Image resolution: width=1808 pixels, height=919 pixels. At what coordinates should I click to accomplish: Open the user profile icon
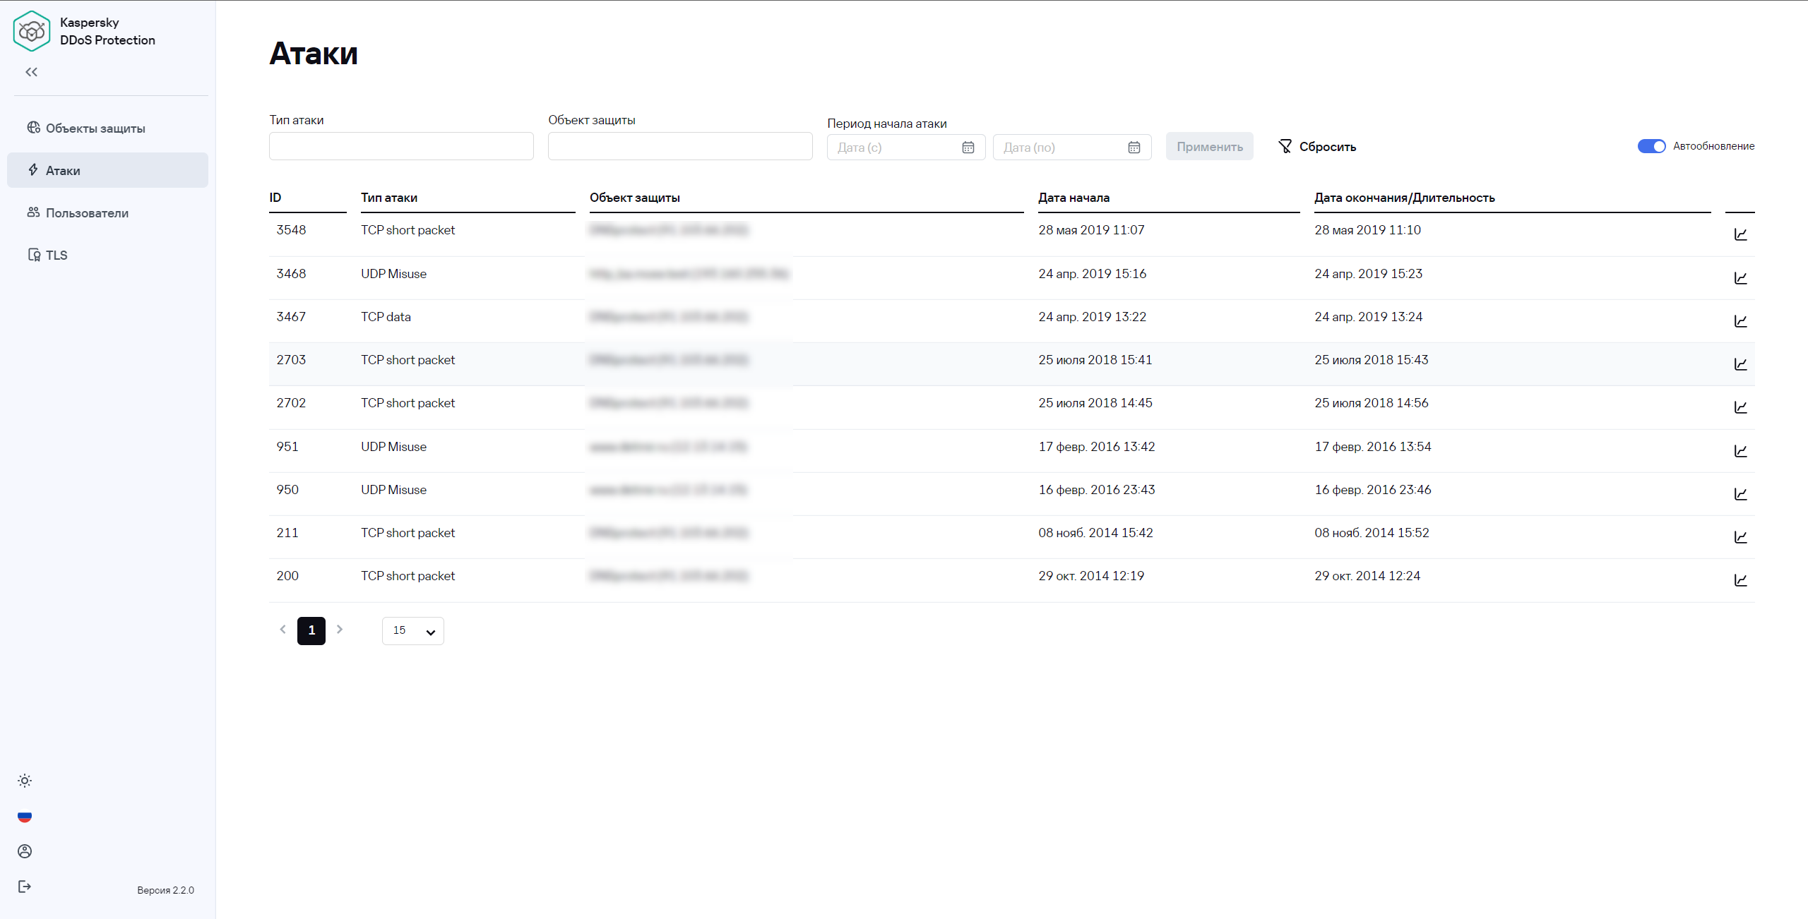coord(25,851)
